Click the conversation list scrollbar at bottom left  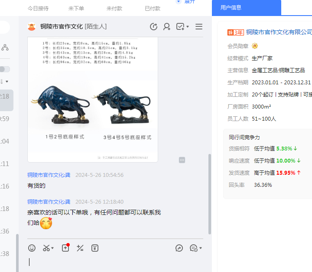[17, 253]
